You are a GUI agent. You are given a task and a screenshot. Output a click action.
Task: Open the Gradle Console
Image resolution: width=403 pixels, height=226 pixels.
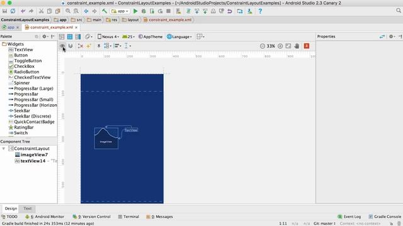(385, 217)
